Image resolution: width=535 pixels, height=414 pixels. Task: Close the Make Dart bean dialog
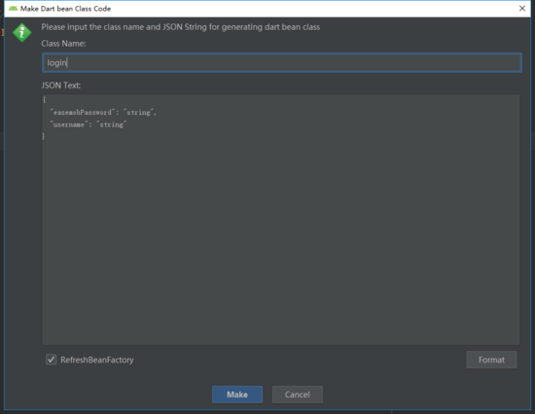pyautogui.click(x=522, y=9)
